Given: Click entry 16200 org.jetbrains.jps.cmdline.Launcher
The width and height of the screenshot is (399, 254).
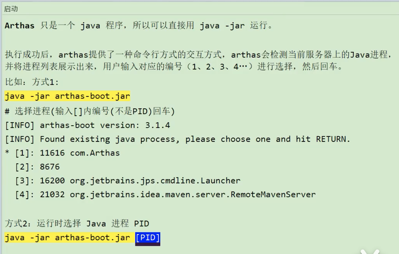Looking at the screenshot, I should [x=128, y=181].
